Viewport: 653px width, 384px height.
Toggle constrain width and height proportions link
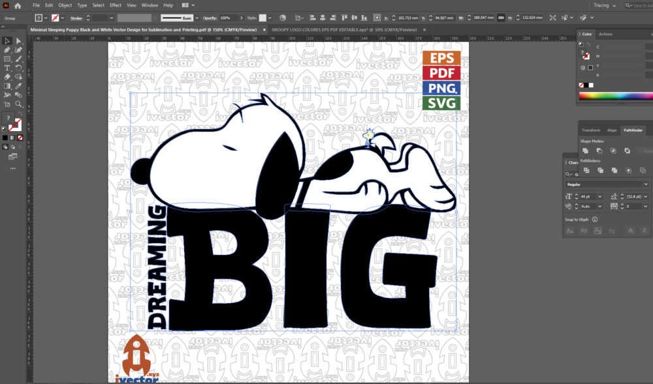click(x=501, y=18)
